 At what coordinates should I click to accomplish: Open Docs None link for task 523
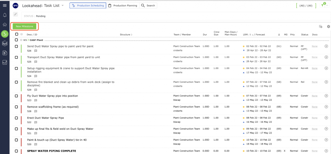pos(315,96)
